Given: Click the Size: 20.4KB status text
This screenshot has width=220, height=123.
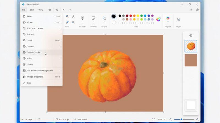Looking at the screenshot, I should [x=82, y=119].
